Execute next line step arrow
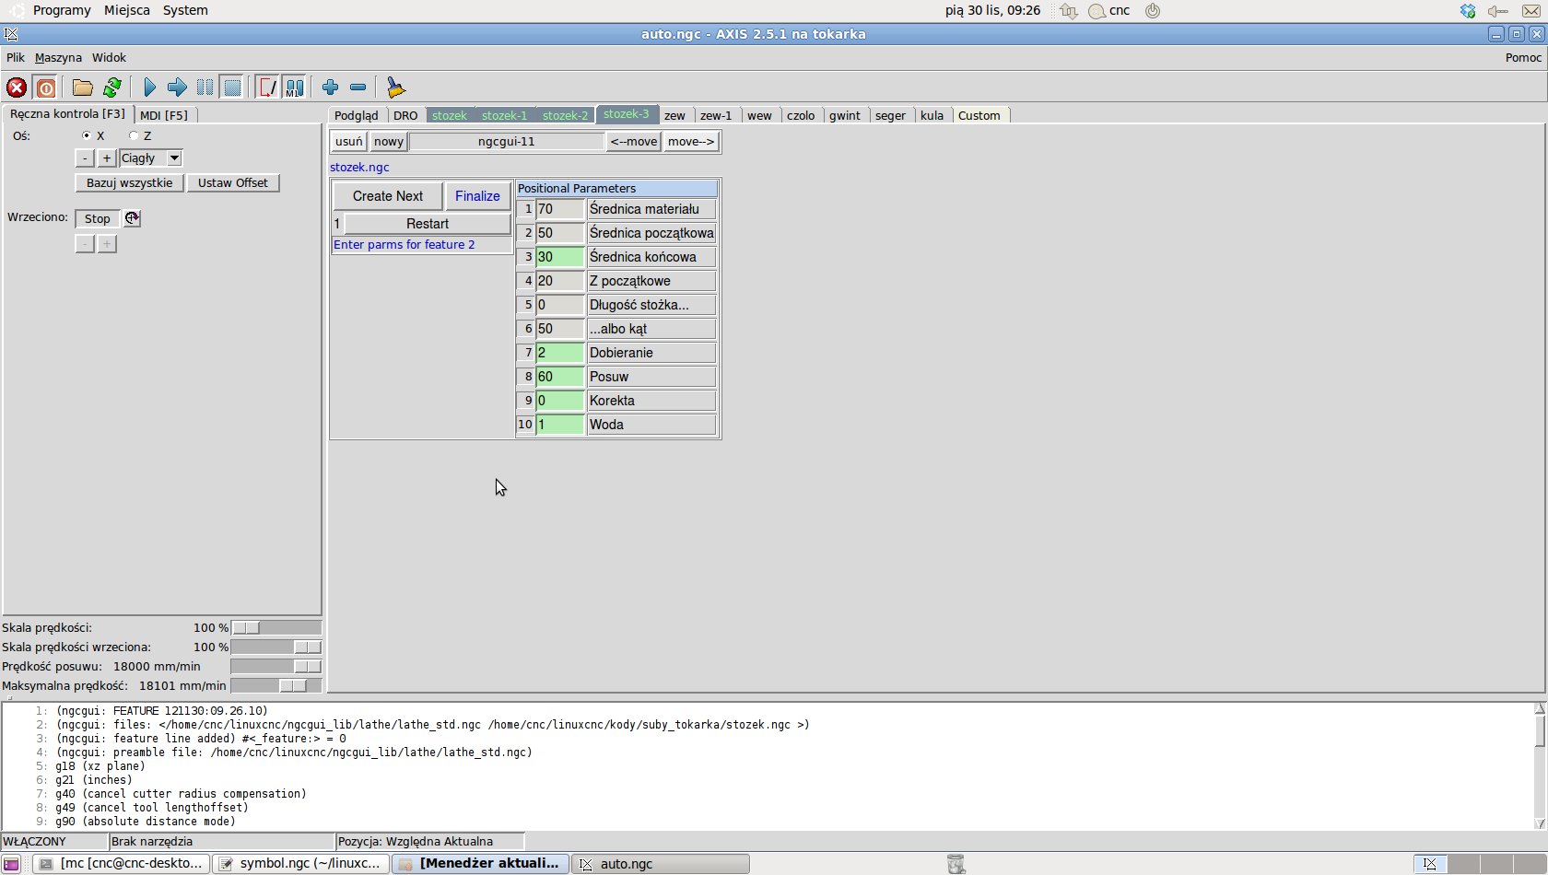This screenshot has height=875, width=1548. [178, 87]
